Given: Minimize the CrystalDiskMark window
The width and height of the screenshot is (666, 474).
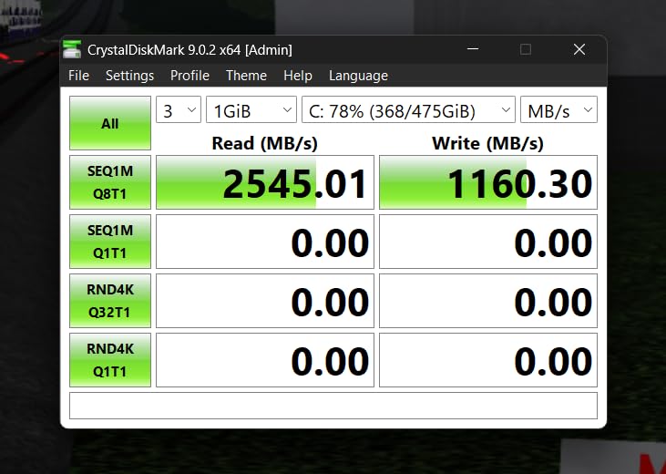Looking at the screenshot, I should point(473,49).
